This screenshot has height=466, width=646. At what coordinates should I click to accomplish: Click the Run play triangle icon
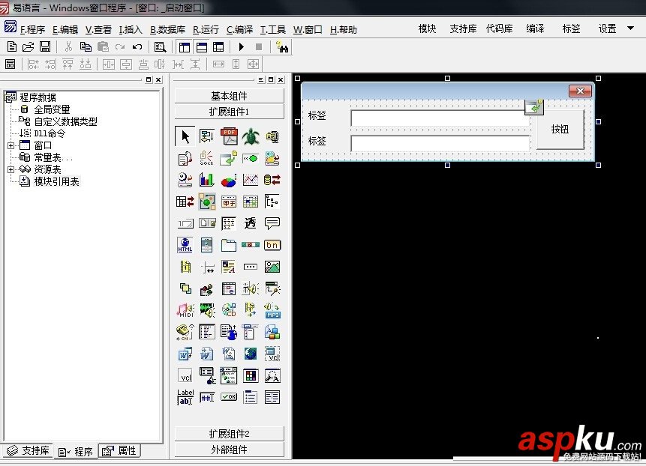pos(242,47)
